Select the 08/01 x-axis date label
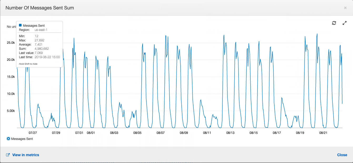 tap(91, 133)
